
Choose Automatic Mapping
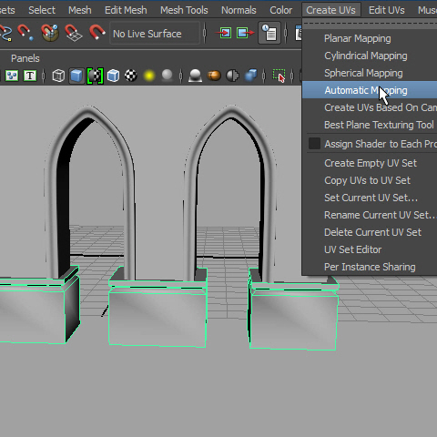click(370, 90)
